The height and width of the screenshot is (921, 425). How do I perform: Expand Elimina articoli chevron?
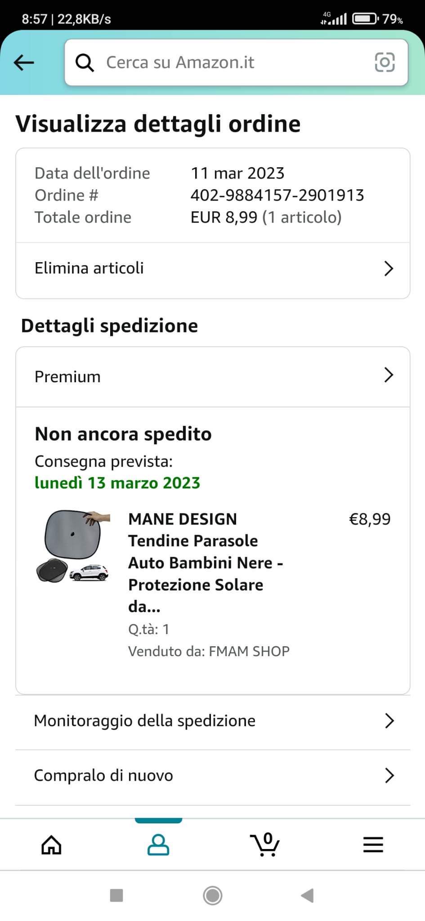point(389,268)
